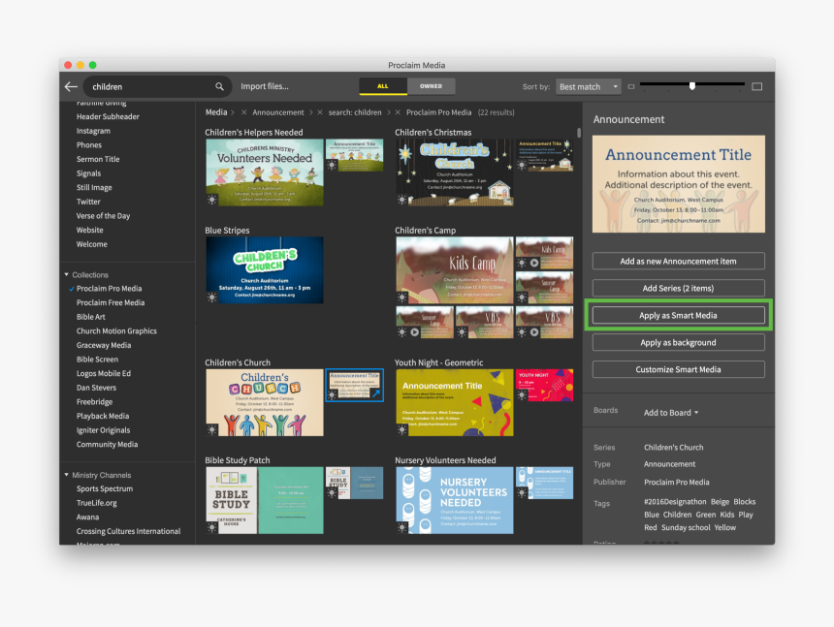Select the Nursery Volunteers Needed large thumbnail
Image resolution: width=834 pixels, height=627 pixels.
[x=455, y=501]
